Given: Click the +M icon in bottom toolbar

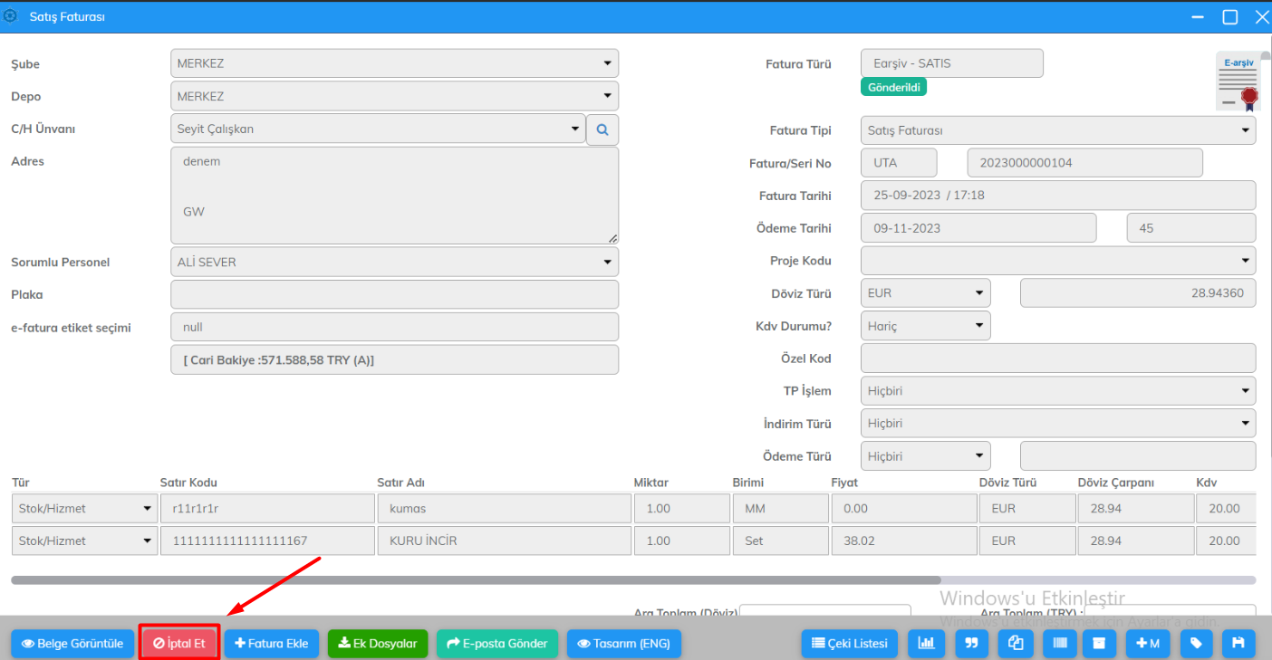Looking at the screenshot, I should pyautogui.click(x=1148, y=644).
